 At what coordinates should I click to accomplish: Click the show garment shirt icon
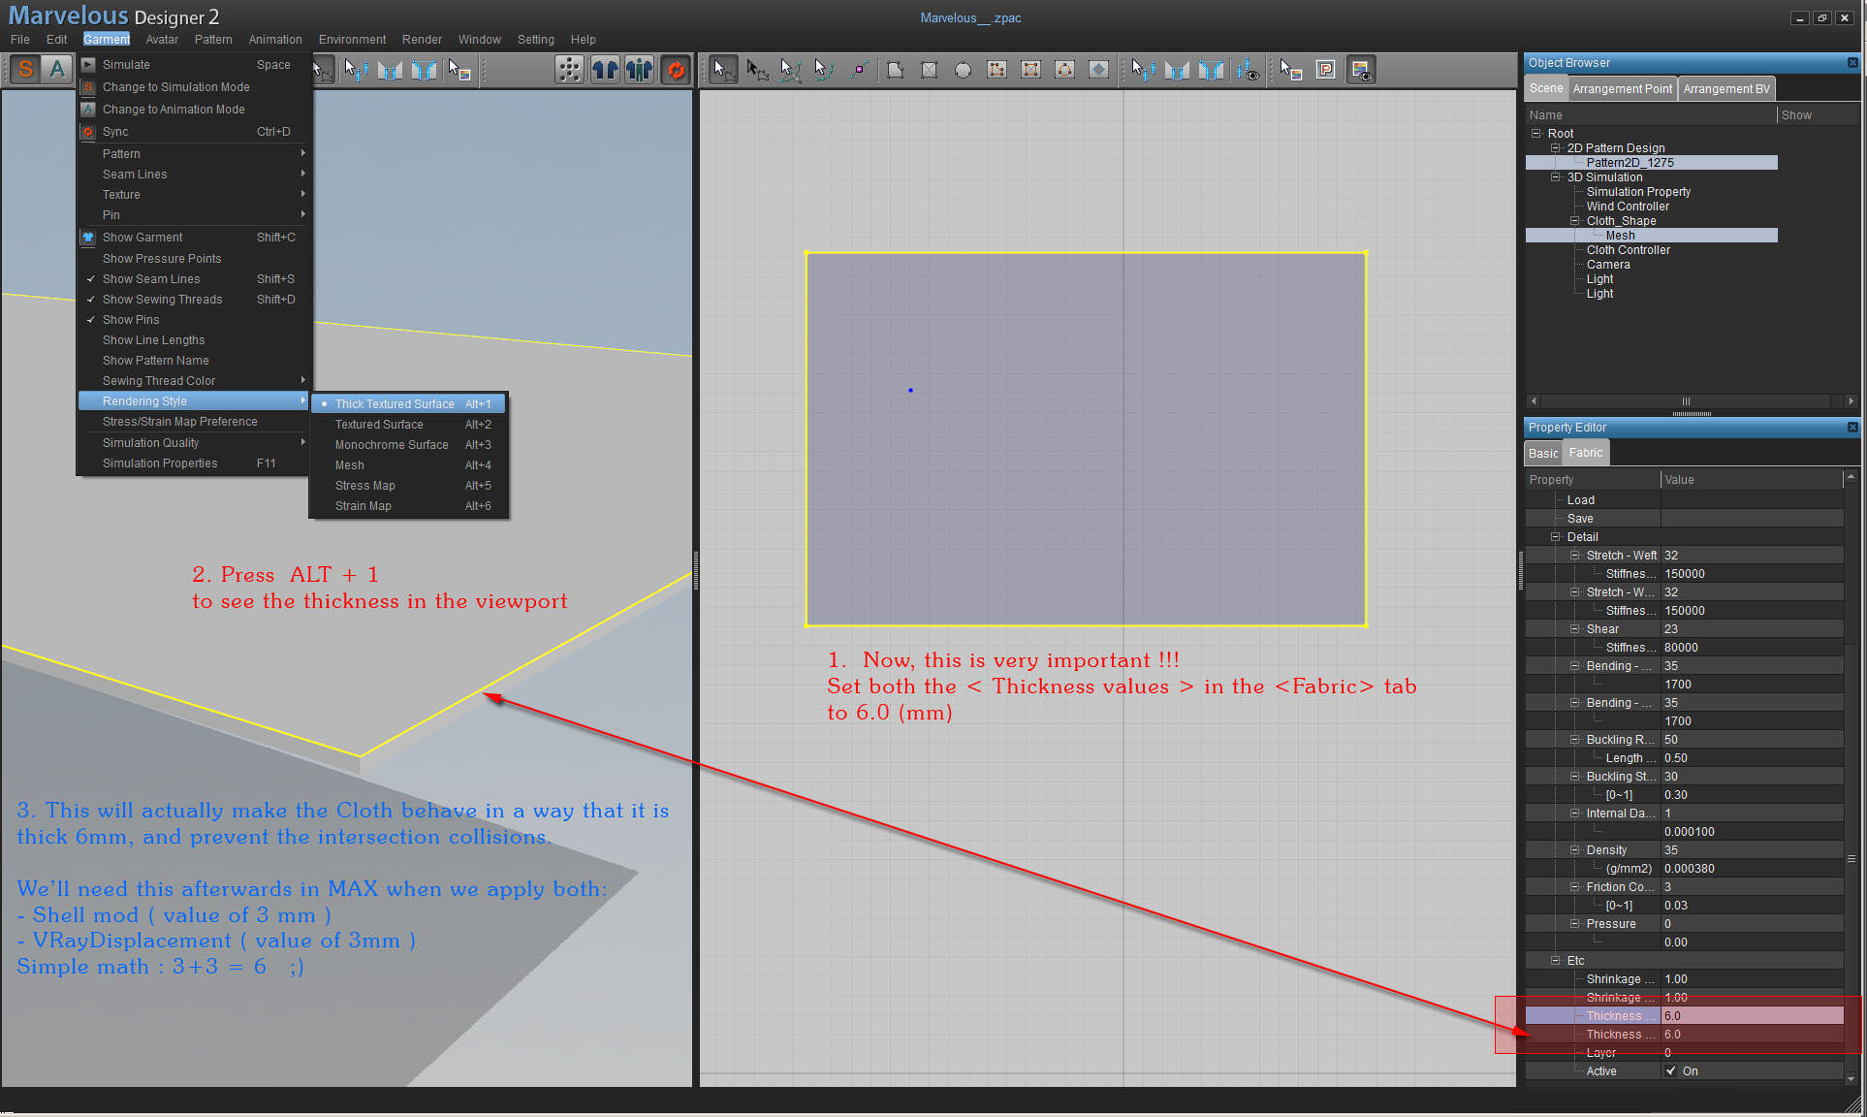click(605, 70)
